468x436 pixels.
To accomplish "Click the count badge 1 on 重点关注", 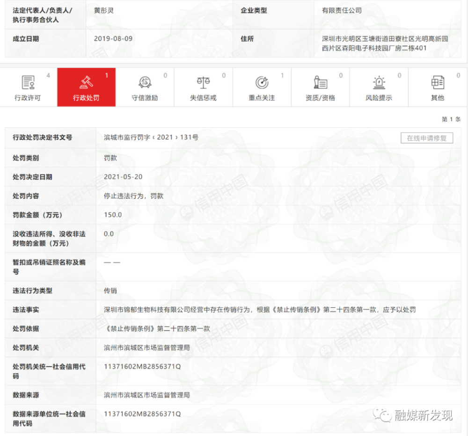I will tap(282, 75).
